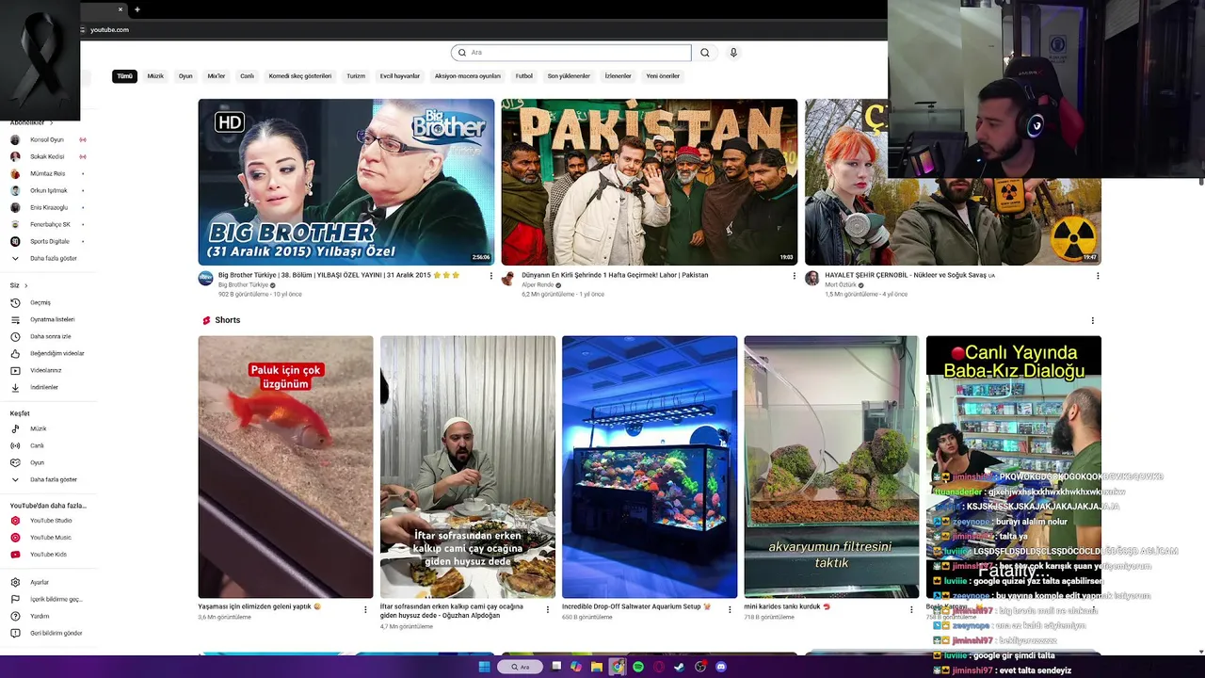Activate the voice search microphone
The image size is (1205, 678).
[x=733, y=53]
